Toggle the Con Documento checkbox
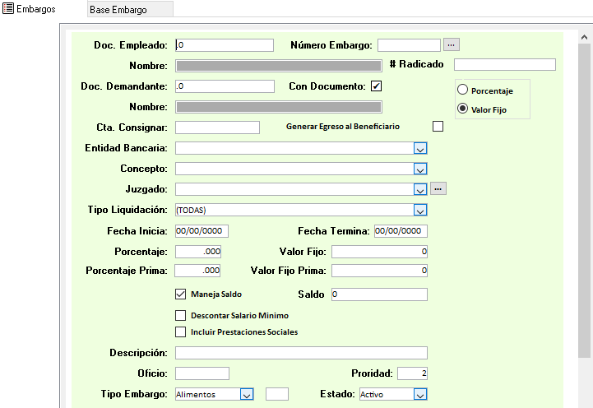The width and height of the screenshot is (593, 408). pyautogui.click(x=377, y=86)
